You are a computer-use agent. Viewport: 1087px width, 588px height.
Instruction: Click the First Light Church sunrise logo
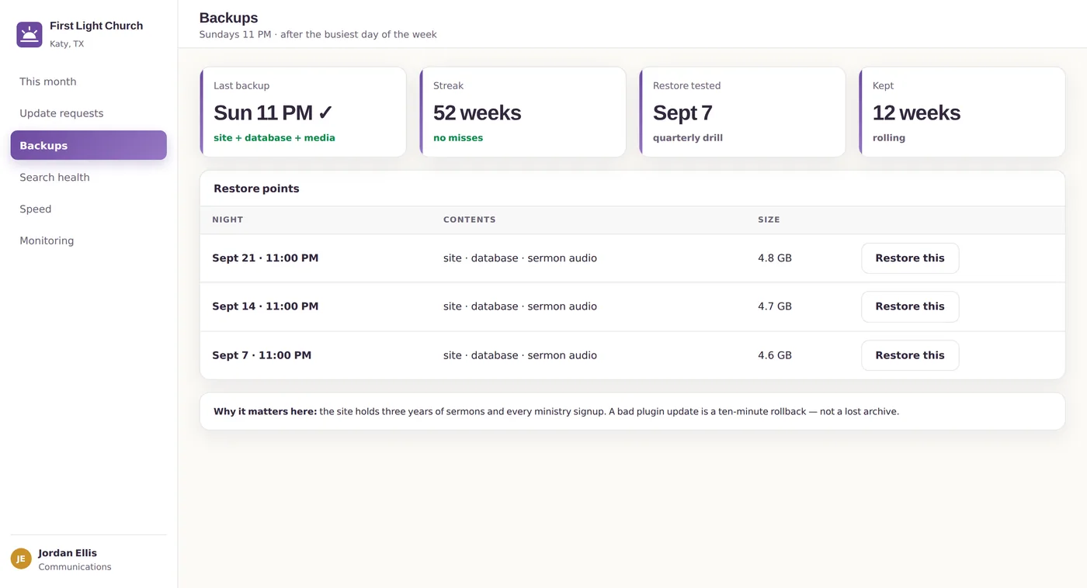30,34
